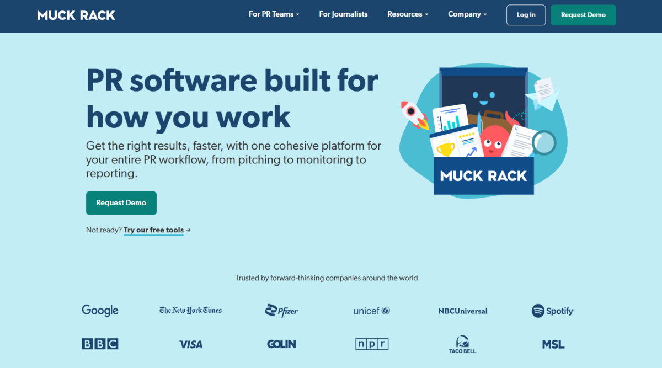Click the paragraph starting 'Get the right results, faster'
The image size is (662, 368).
(x=234, y=160)
